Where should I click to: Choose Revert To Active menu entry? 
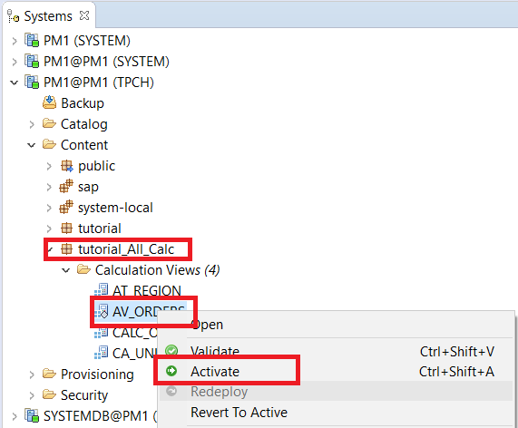[239, 413]
